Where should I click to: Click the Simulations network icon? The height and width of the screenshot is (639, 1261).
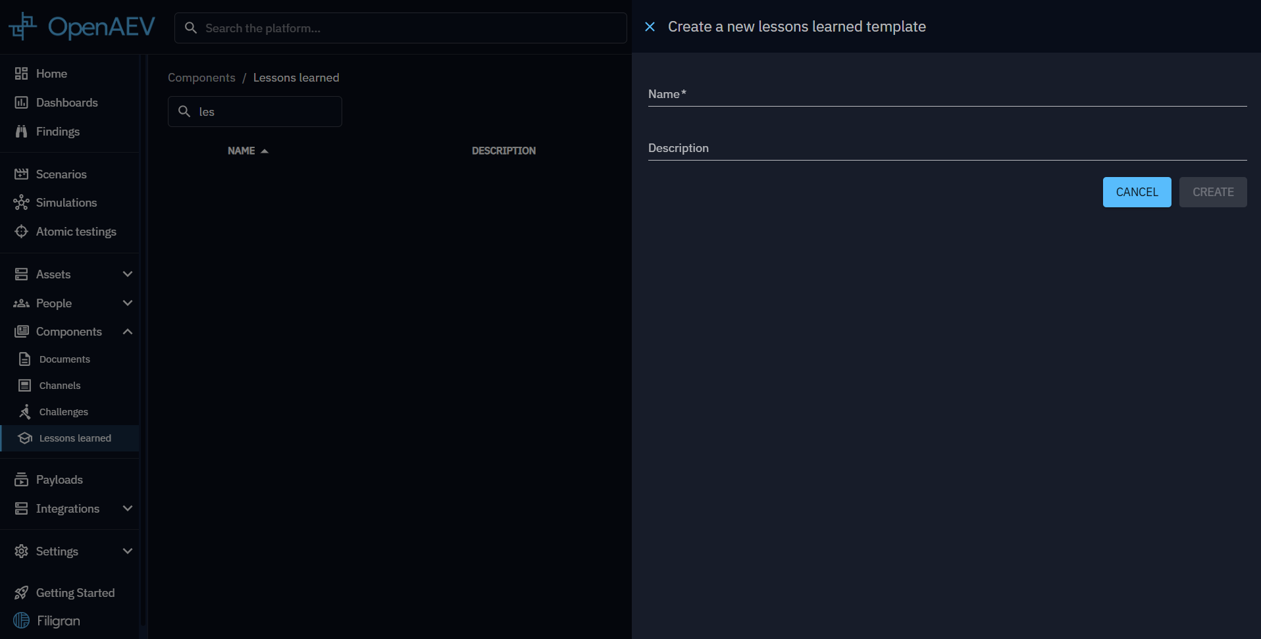[21, 203]
